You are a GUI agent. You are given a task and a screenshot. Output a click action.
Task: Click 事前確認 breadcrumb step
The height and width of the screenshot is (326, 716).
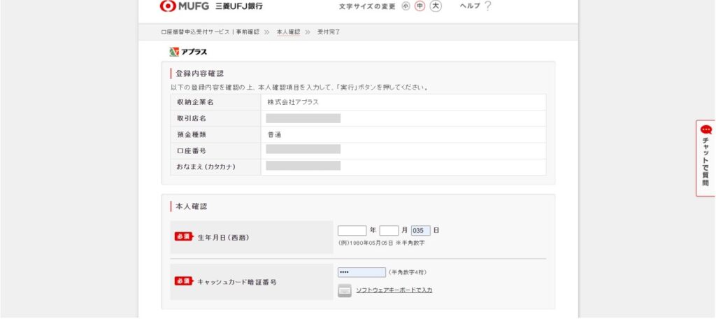click(x=248, y=32)
